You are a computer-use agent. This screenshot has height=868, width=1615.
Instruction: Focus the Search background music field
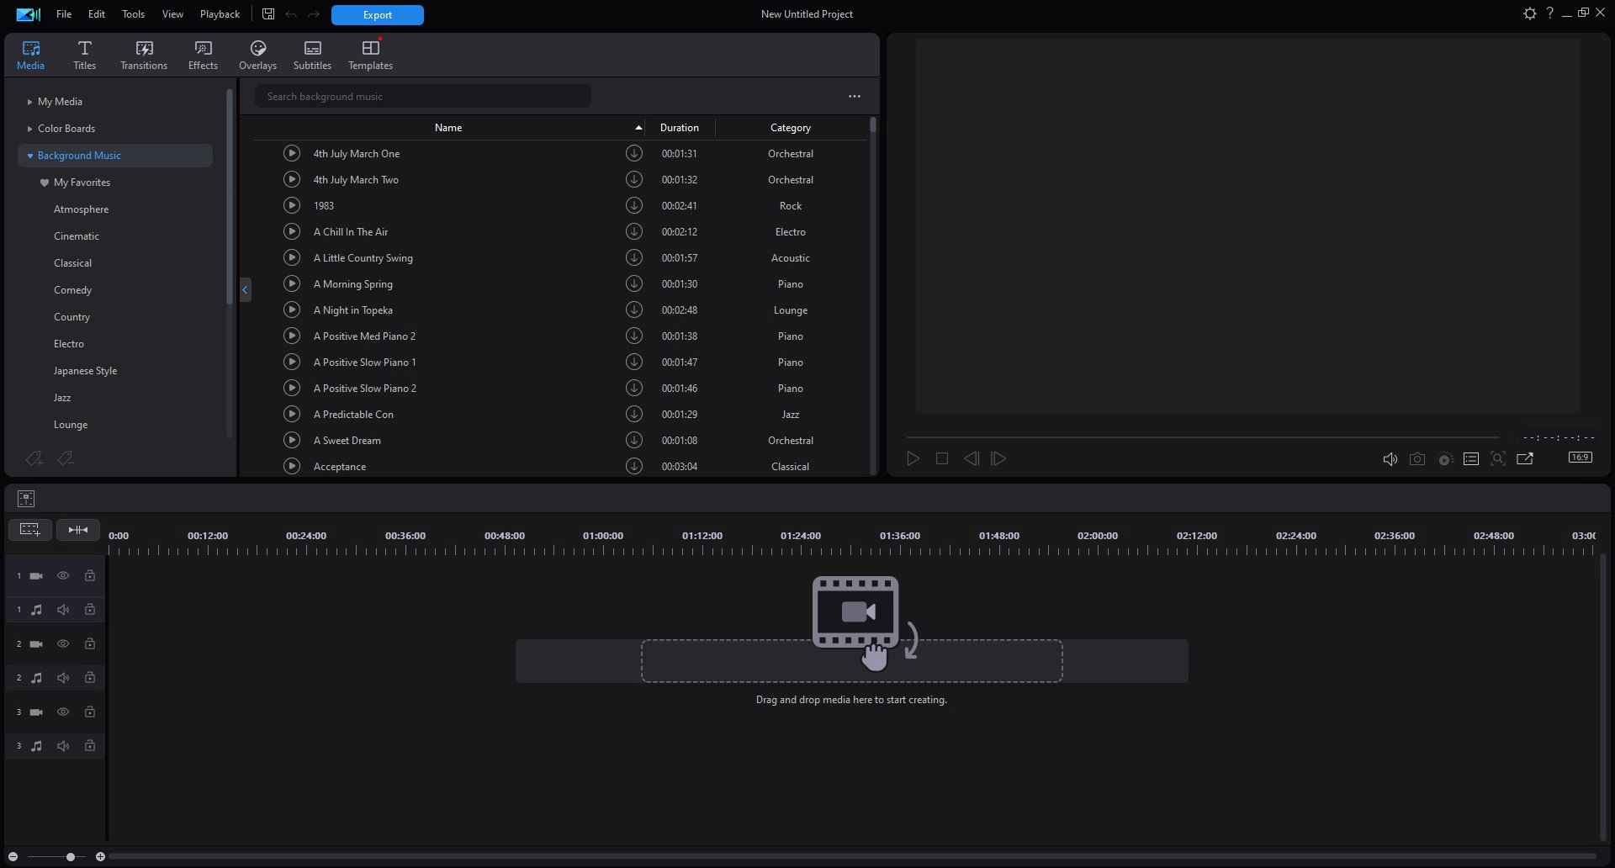423,97
